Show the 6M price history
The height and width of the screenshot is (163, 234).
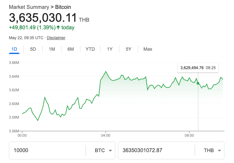[71, 49]
